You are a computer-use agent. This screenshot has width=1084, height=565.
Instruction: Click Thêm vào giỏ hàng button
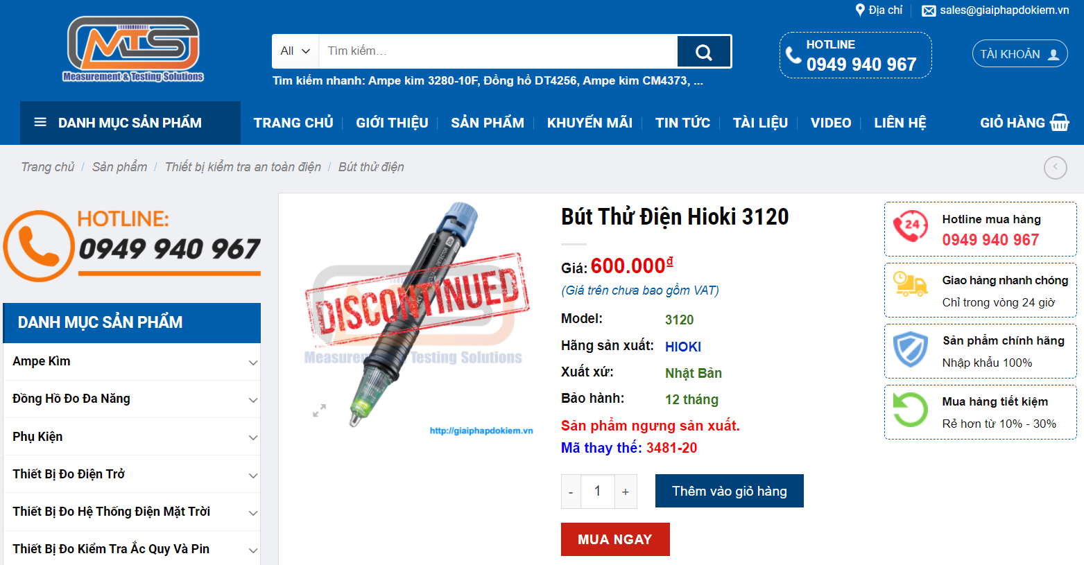coord(729,491)
